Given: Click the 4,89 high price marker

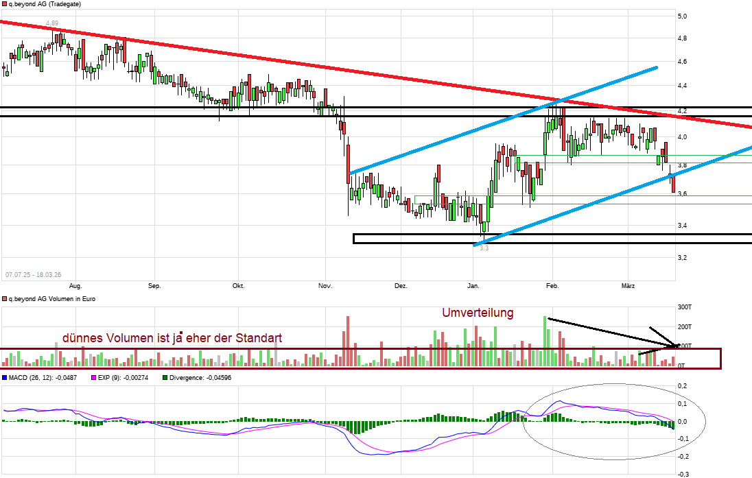Looking at the screenshot, I should (52, 24).
